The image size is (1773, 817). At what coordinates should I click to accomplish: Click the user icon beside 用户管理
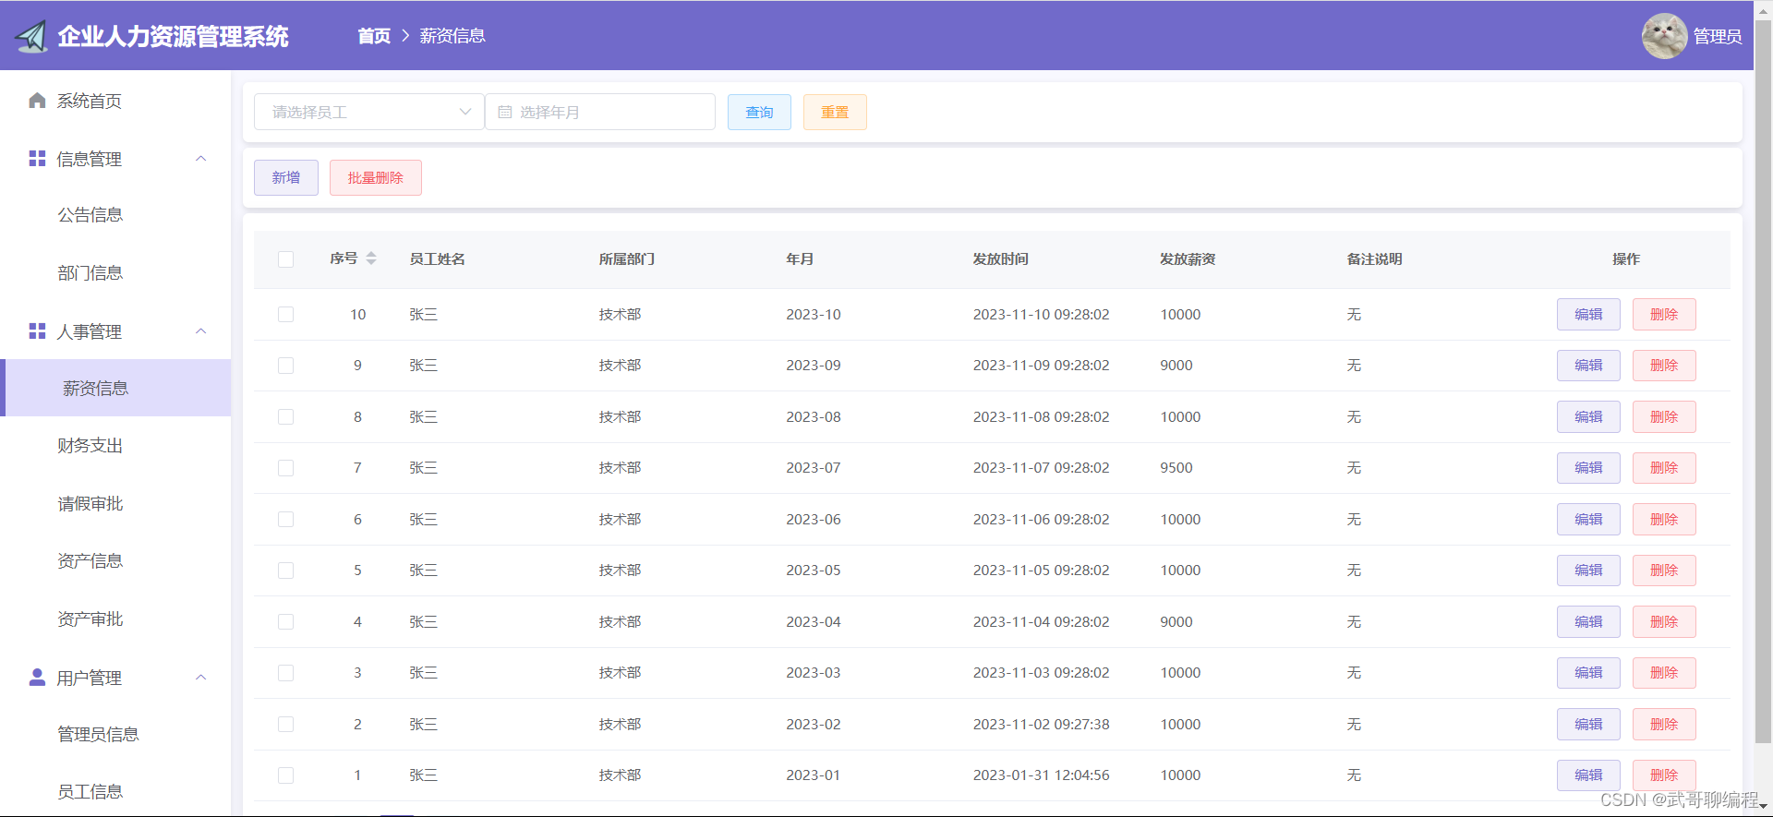pyautogui.click(x=37, y=678)
